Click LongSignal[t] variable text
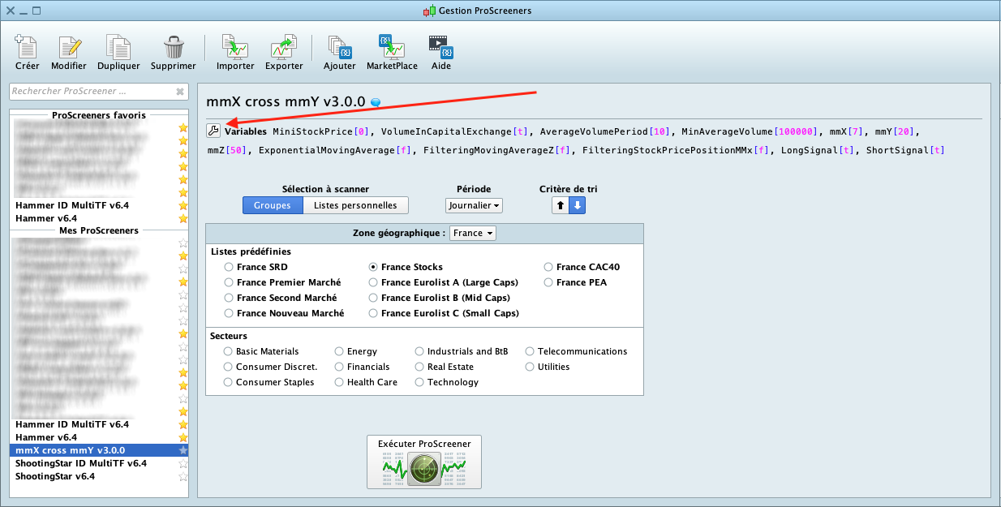This screenshot has height=507, width=1001. (x=818, y=150)
